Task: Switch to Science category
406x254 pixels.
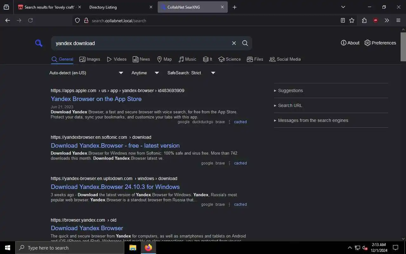Action: (229, 59)
